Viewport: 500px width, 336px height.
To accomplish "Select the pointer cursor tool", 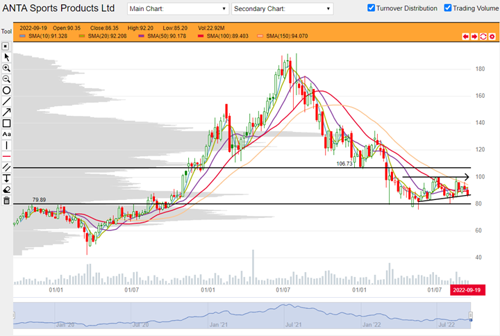I will [6, 58].
